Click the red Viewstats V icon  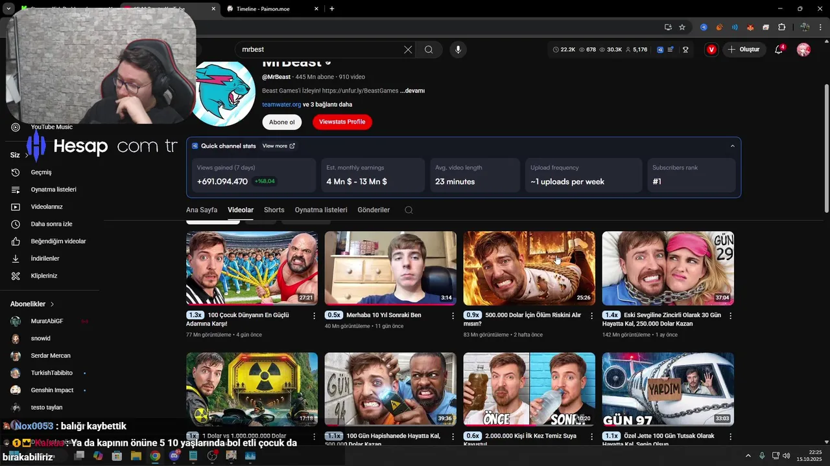[711, 49]
